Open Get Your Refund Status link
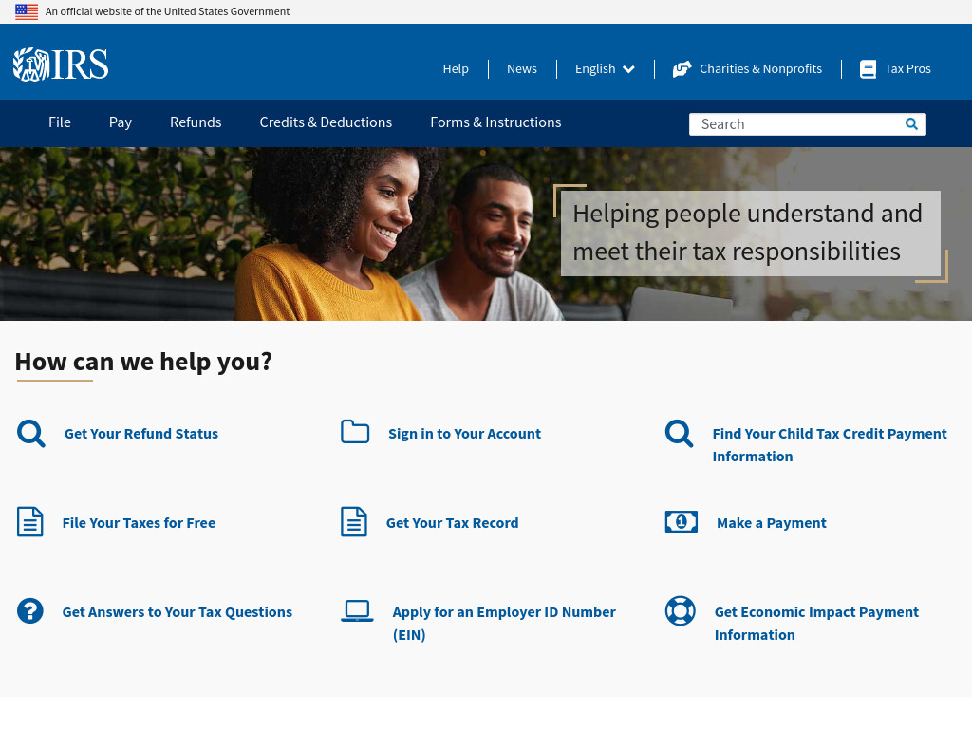Screen dimensions: 972x729 tap(141, 433)
